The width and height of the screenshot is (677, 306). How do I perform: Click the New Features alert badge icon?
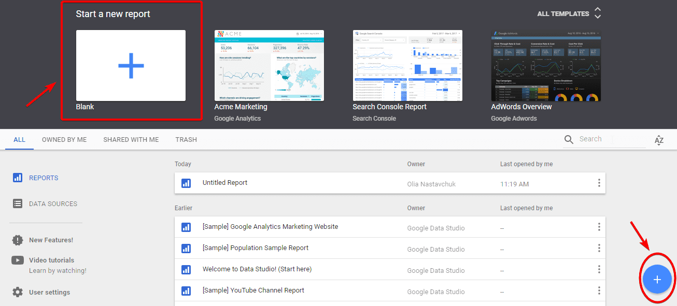[x=18, y=240]
